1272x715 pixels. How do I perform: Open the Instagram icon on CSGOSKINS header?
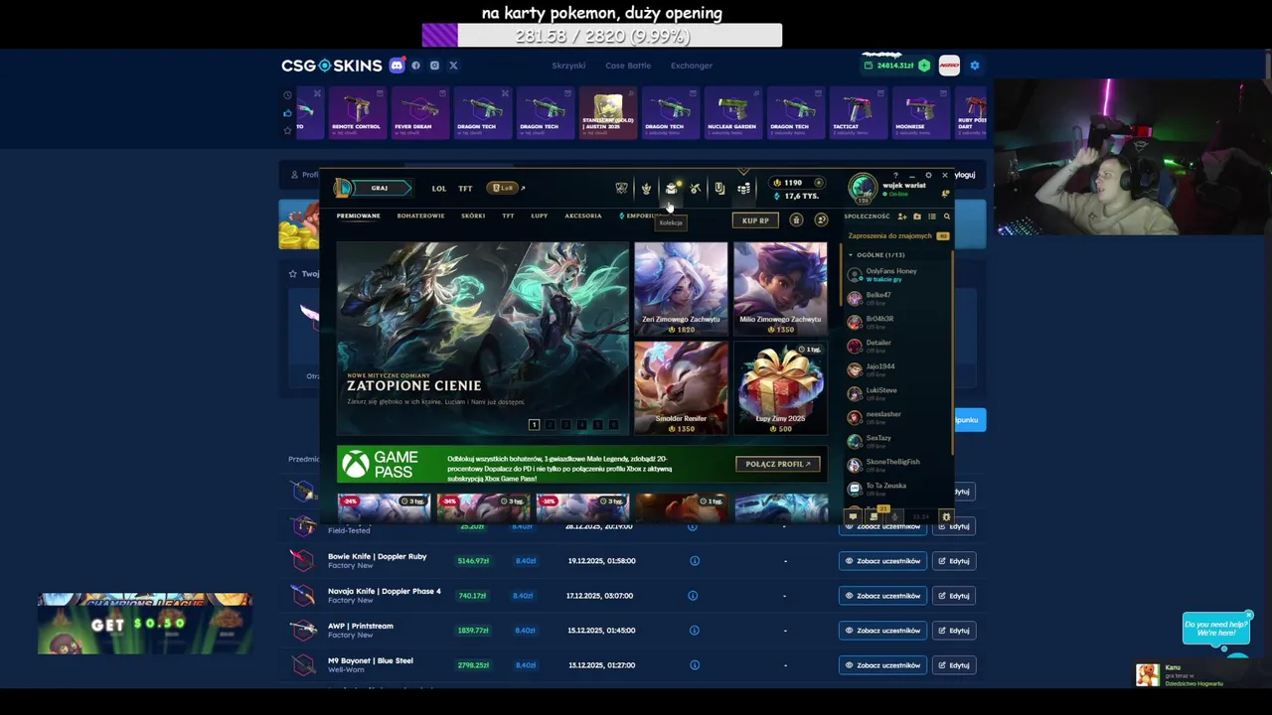[434, 66]
